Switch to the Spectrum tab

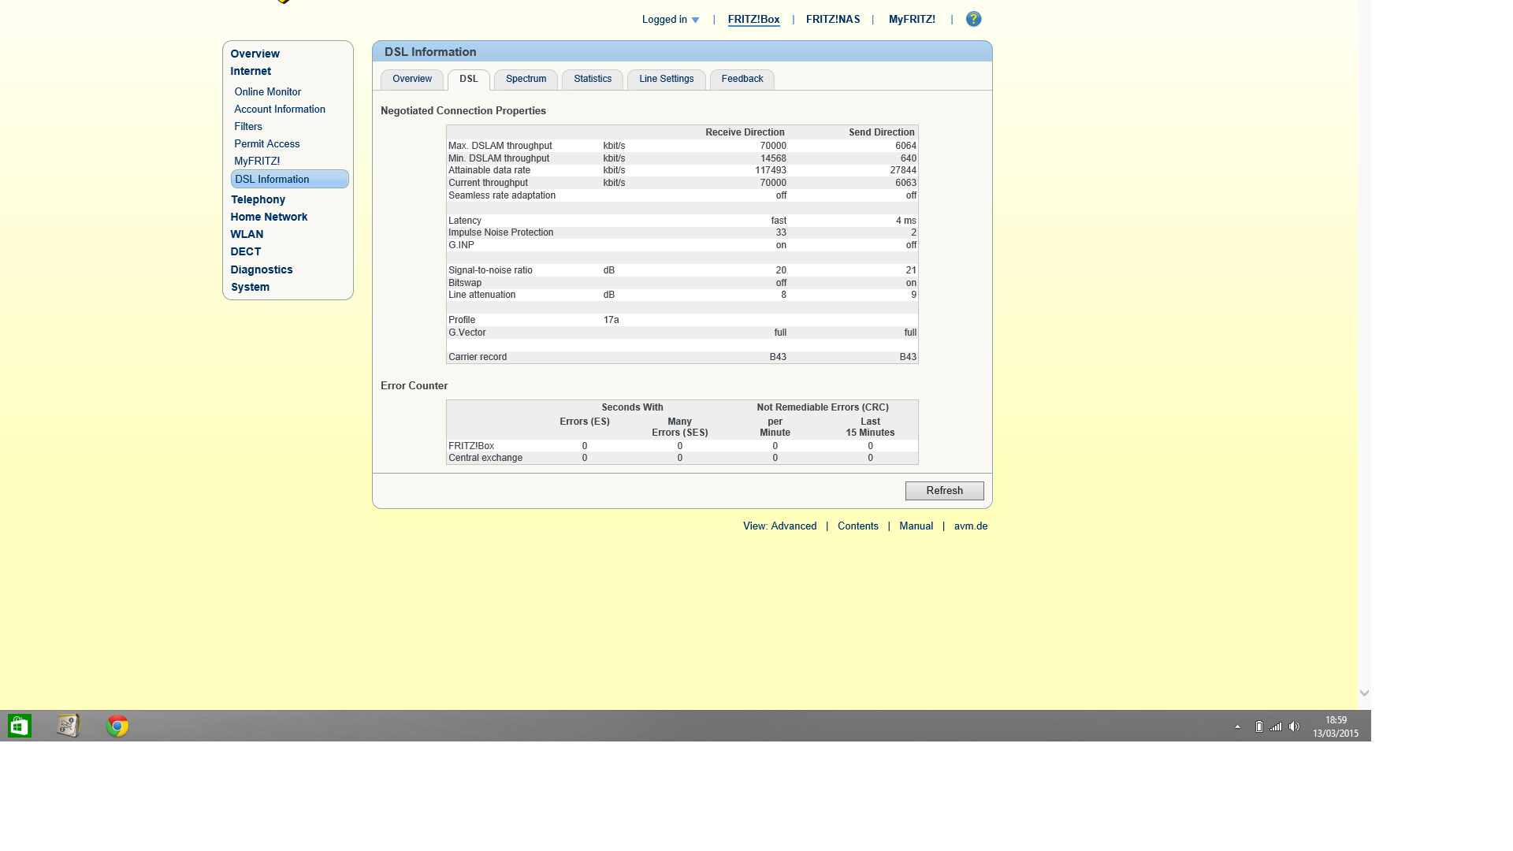click(526, 79)
